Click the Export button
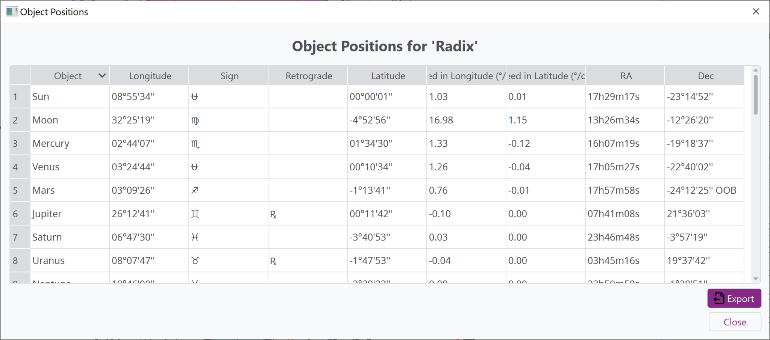This screenshot has height=340, width=770. tap(734, 298)
